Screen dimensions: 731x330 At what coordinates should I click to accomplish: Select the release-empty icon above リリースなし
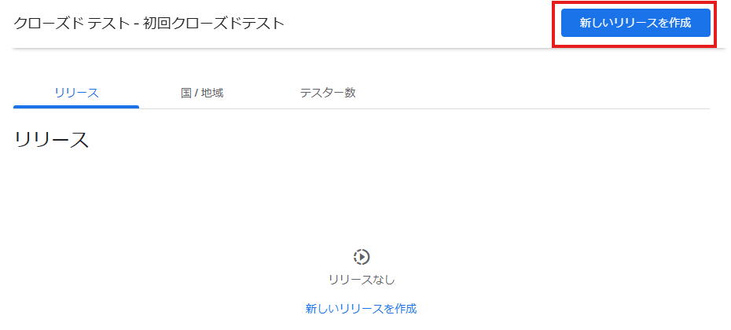(362, 256)
